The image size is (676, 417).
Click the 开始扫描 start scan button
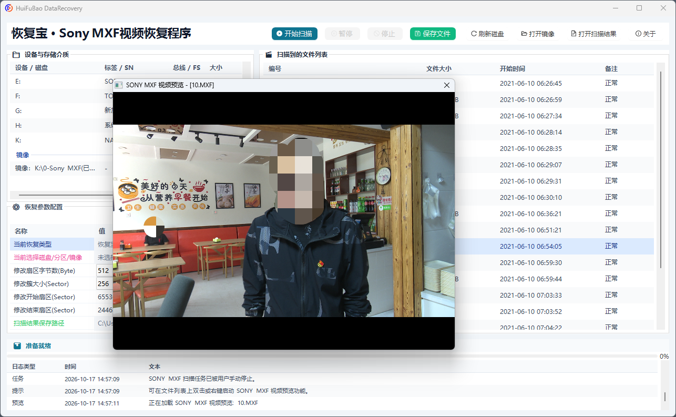pyautogui.click(x=295, y=34)
